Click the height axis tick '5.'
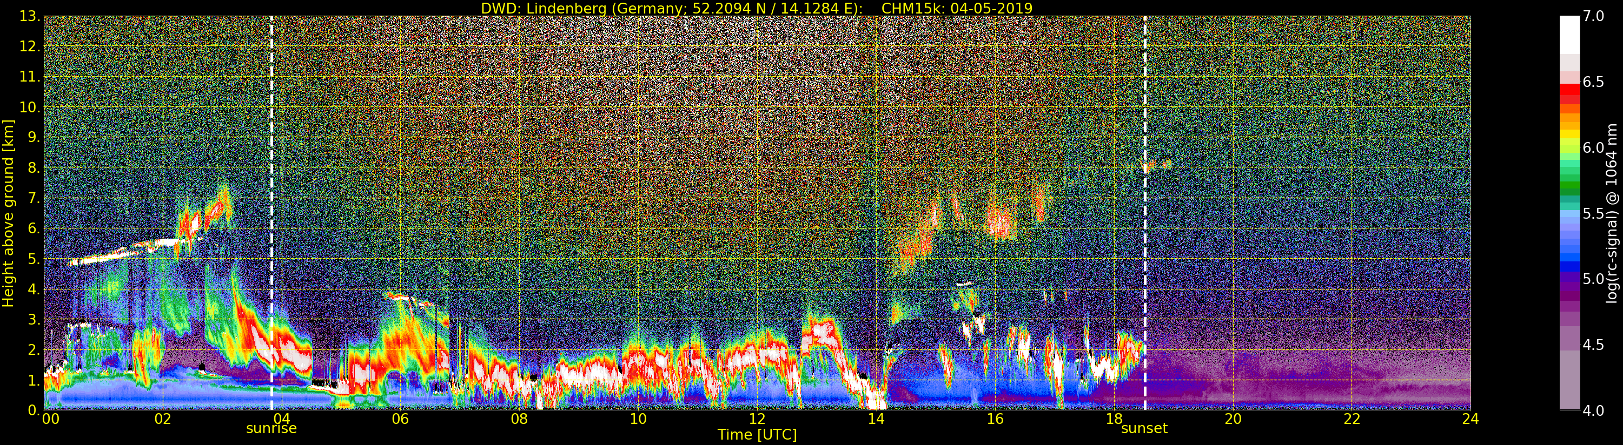Screen dimensions: 1623x445 tap(34, 259)
